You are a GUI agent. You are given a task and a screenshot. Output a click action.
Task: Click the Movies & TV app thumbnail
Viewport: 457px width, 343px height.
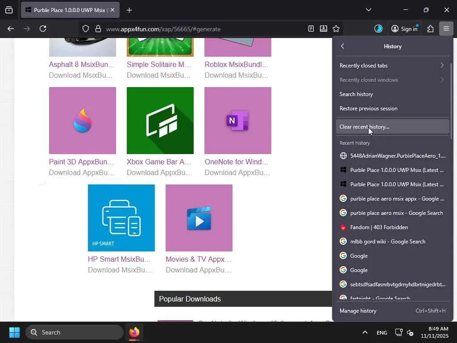pos(199,218)
